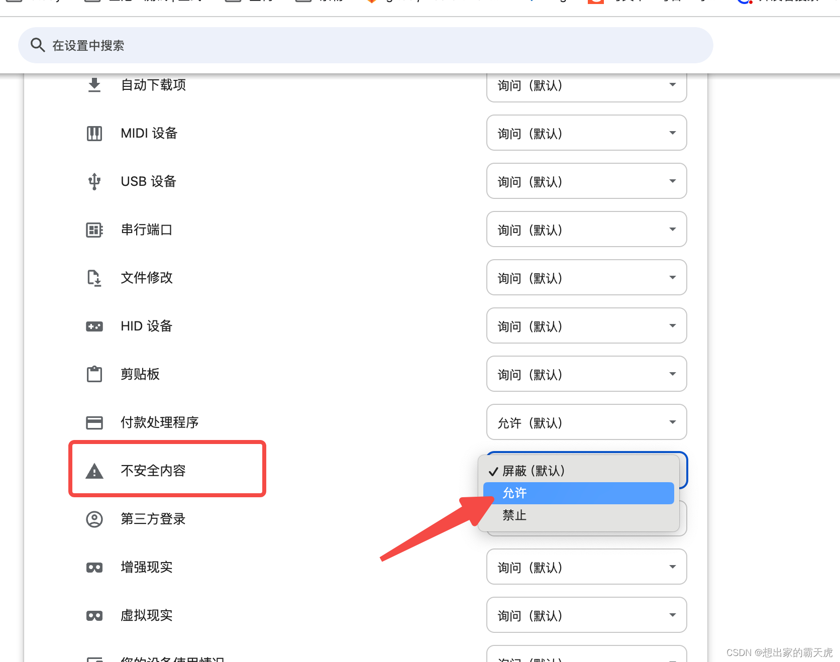
Task: Click the HID devices gamepad icon
Action: [94, 326]
